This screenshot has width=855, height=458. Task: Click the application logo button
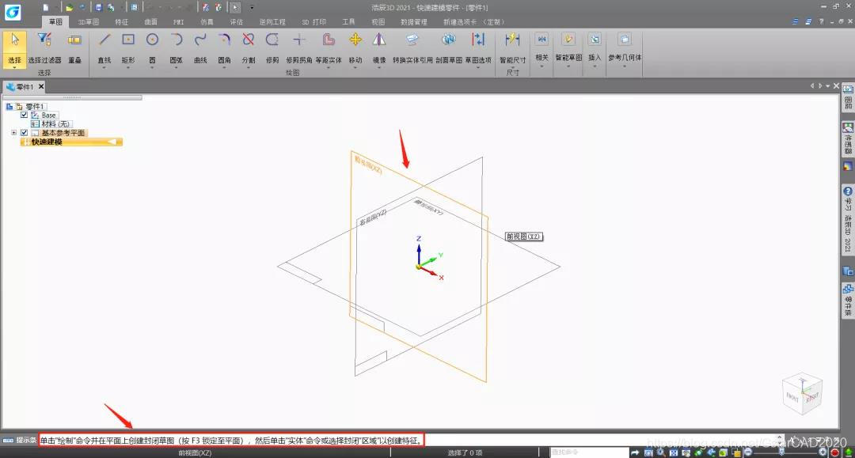pos(13,12)
